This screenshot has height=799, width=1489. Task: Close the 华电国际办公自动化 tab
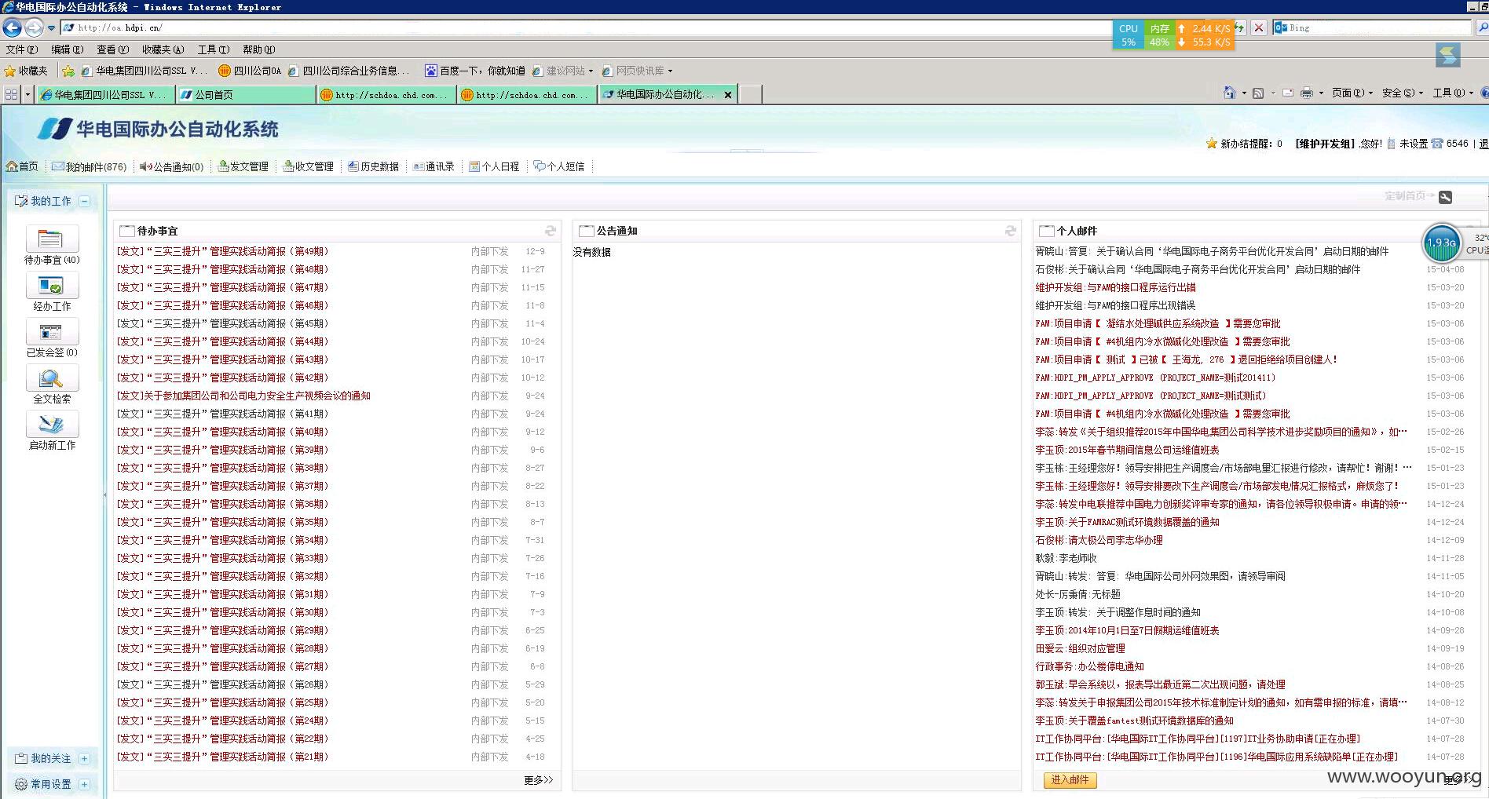728,95
